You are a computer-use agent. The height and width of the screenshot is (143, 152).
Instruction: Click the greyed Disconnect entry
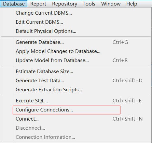[x=76, y=128]
